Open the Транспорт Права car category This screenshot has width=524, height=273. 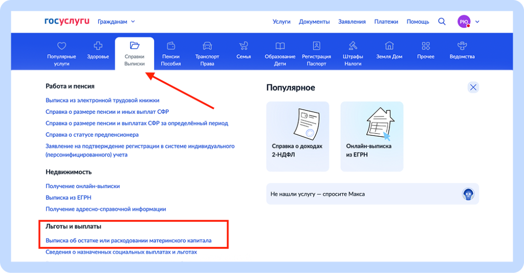coord(207,54)
